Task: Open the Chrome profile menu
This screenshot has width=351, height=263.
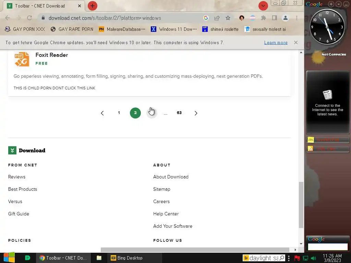Action: point(286,18)
